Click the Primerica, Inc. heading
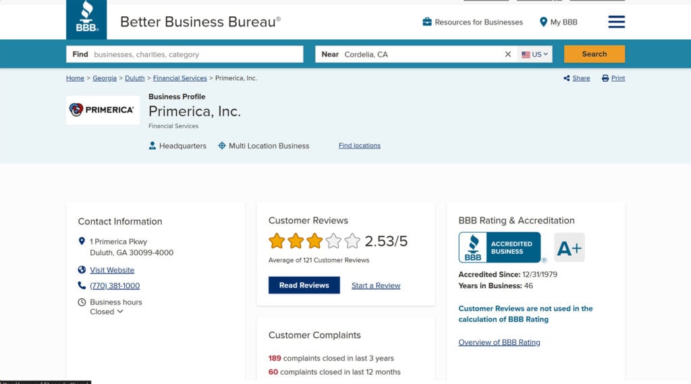The image size is (691, 384). [194, 111]
